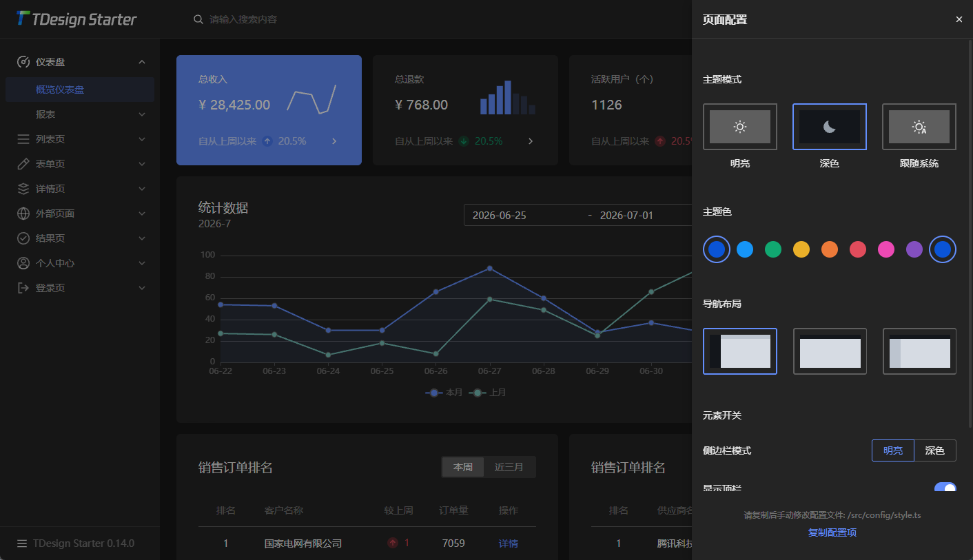This screenshot has height=560, width=973.
Task: Click the TDesign Starter logo
Action: point(76,19)
